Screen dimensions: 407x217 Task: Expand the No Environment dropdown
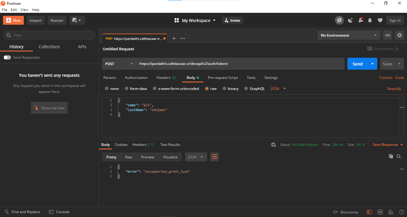tap(349, 35)
